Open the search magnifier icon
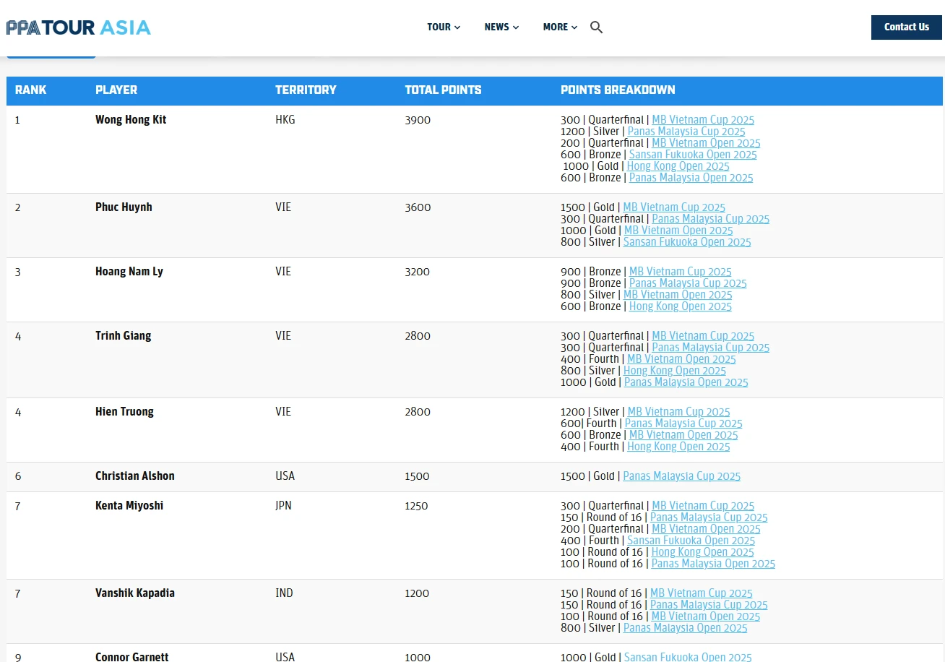 coord(596,27)
